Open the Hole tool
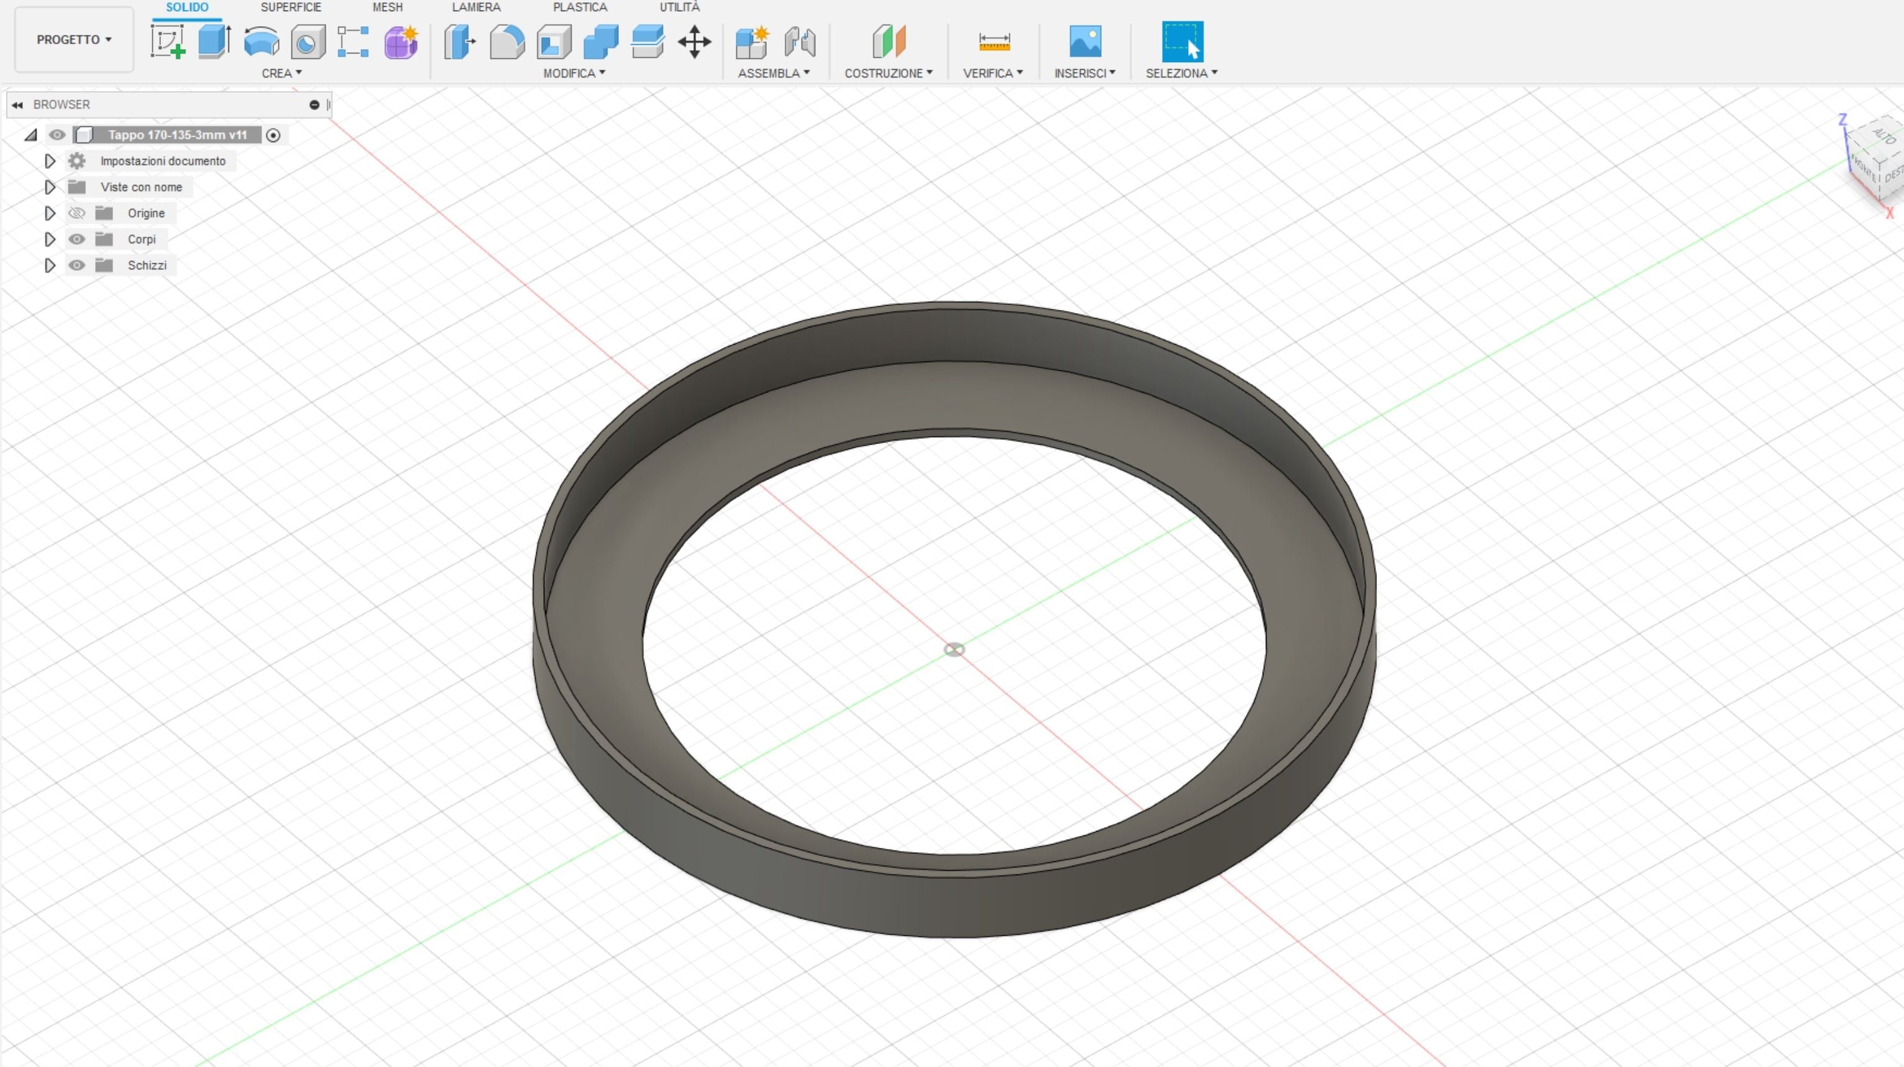The width and height of the screenshot is (1904, 1067). [x=308, y=42]
